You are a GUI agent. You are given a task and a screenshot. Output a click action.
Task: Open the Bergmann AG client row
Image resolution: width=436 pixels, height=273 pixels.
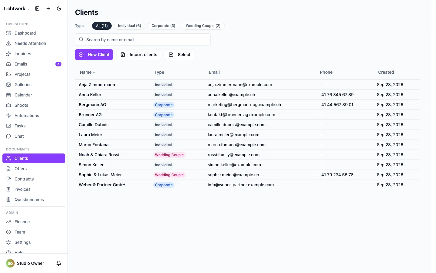click(247, 105)
